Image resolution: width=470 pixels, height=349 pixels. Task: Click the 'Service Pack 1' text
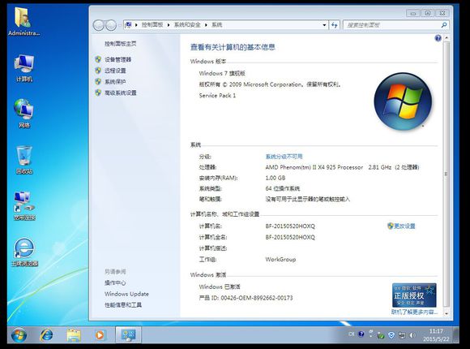tap(217, 96)
